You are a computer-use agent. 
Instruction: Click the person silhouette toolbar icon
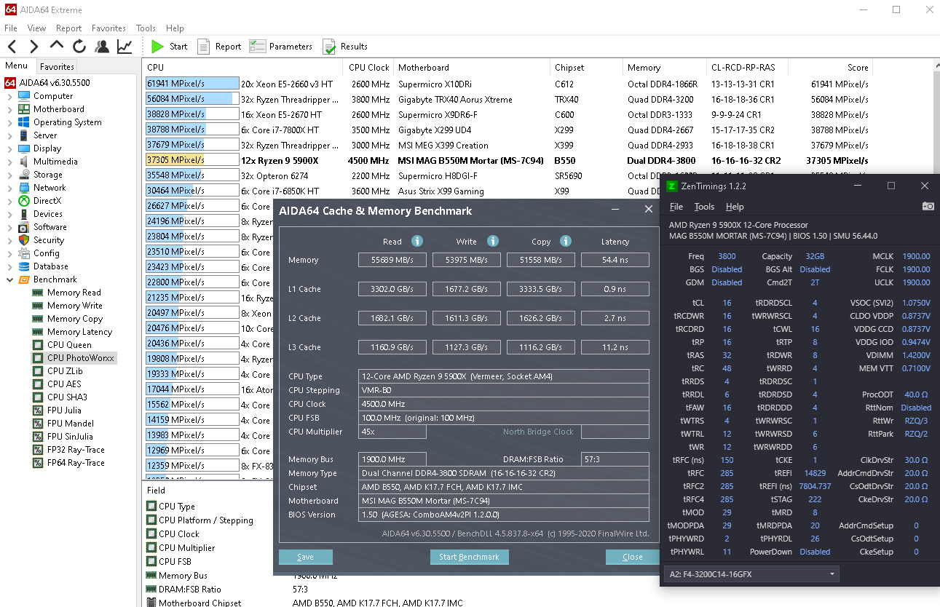click(x=102, y=47)
